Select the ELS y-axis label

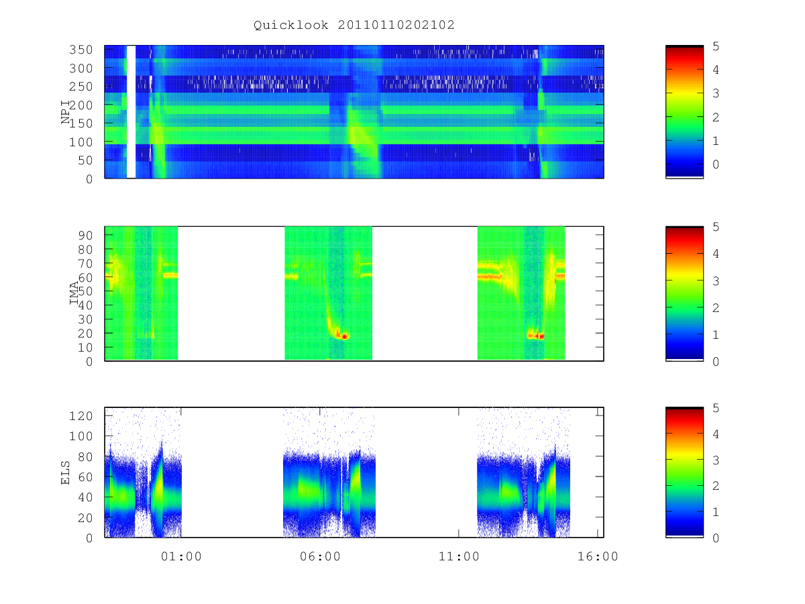[66, 472]
